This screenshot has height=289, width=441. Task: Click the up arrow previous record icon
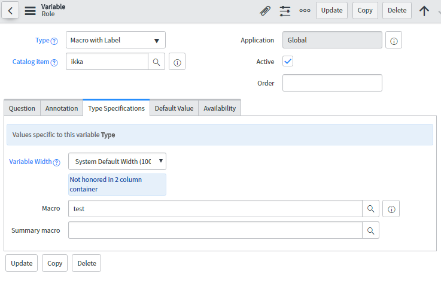[424, 11]
